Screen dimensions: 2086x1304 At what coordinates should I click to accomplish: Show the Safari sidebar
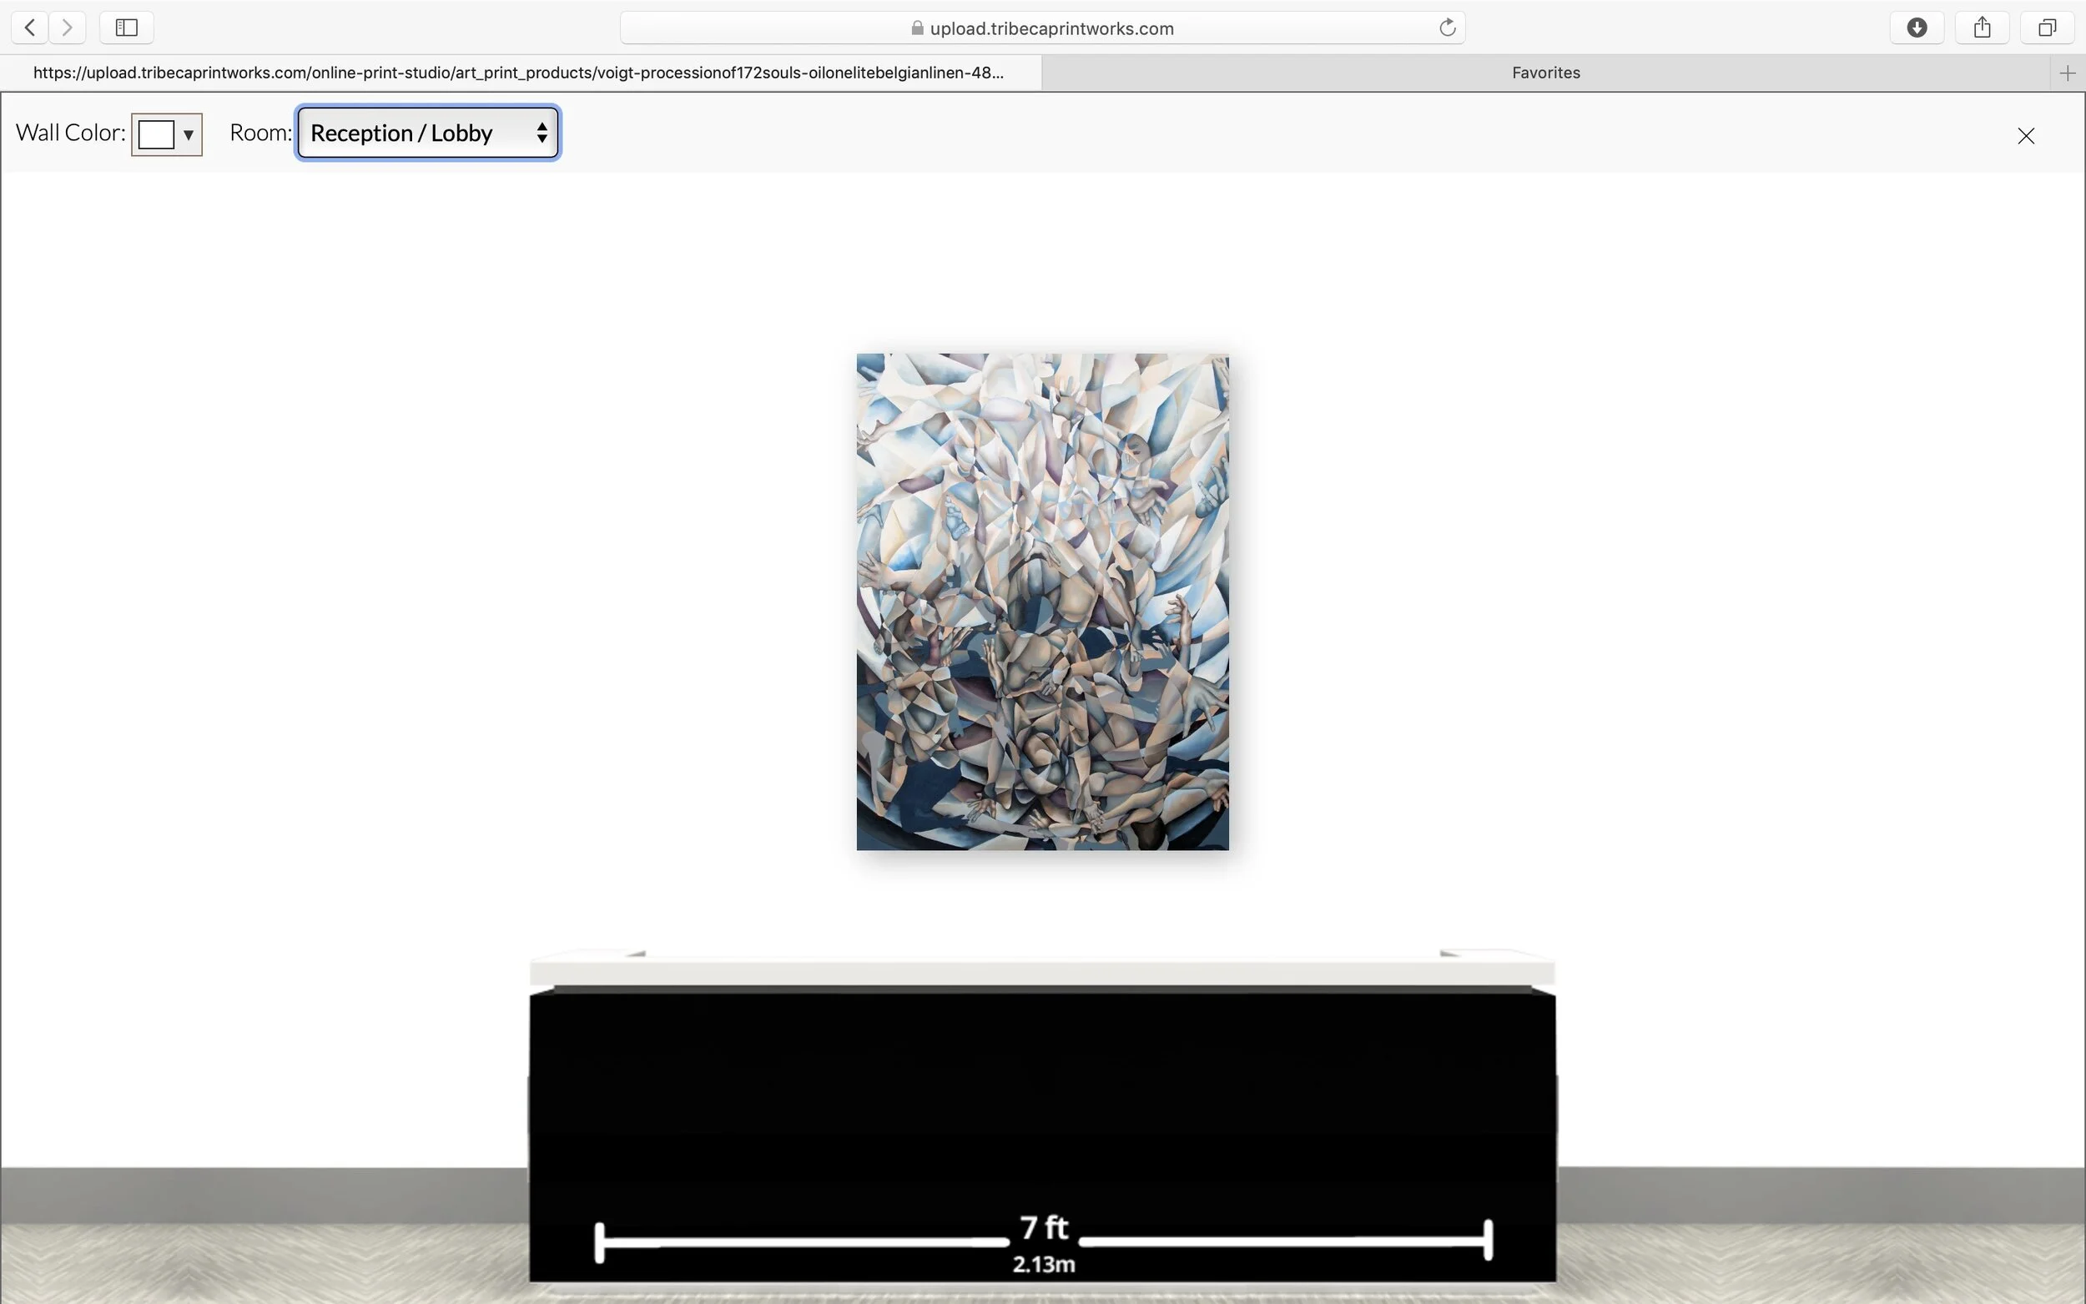127,28
